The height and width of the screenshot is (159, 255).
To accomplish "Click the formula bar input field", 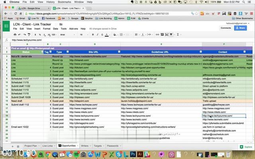I will pos(132,40).
